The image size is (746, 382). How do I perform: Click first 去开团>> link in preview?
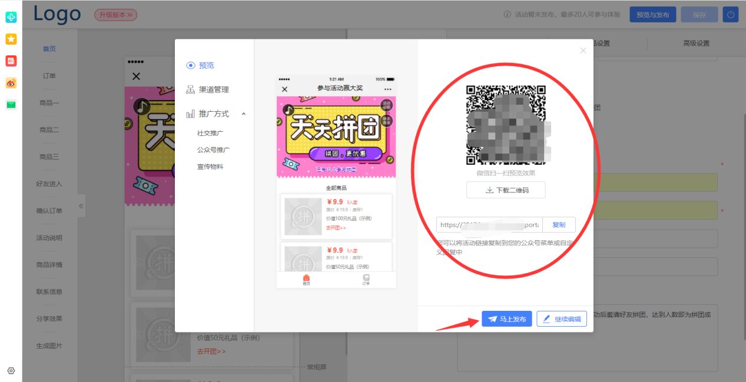(x=336, y=228)
